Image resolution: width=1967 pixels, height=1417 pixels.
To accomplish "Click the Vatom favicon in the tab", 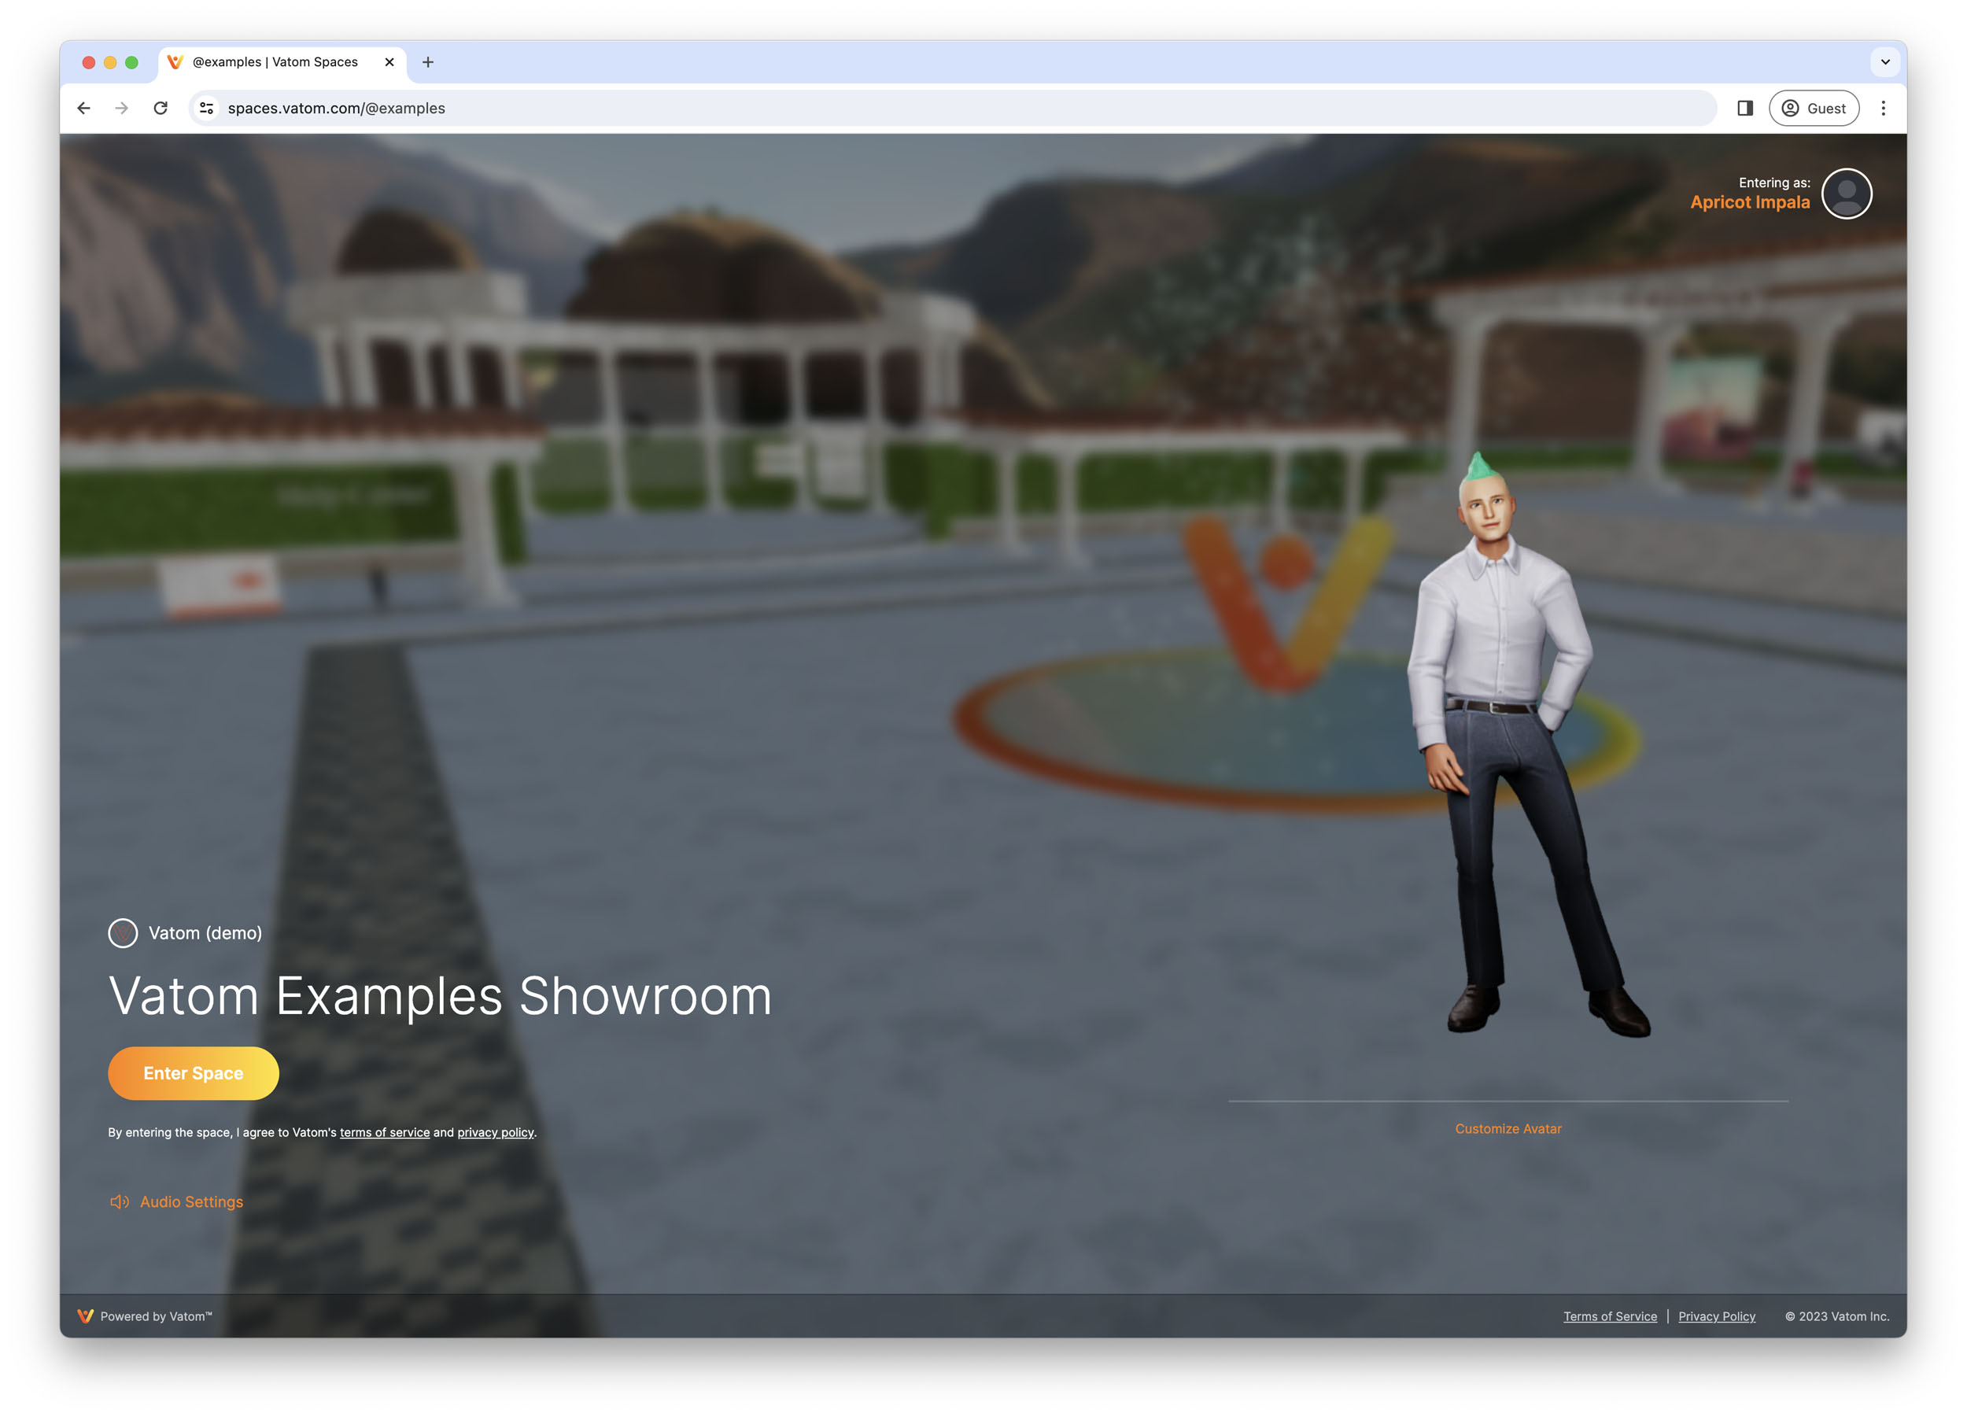I will [175, 62].
